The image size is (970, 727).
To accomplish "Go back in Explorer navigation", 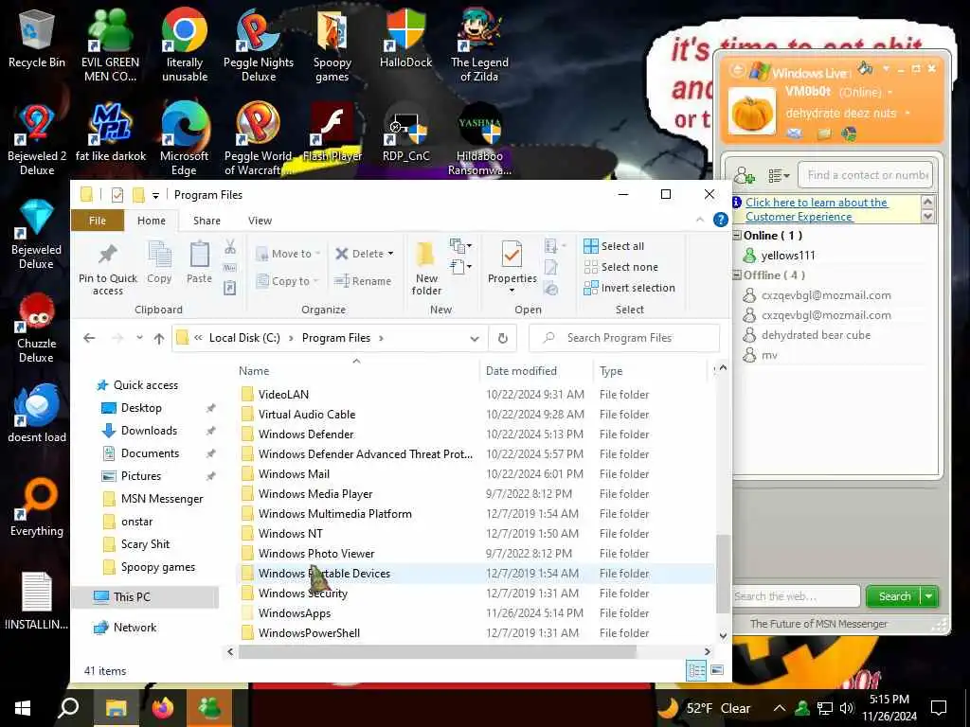I will point(89,338).
